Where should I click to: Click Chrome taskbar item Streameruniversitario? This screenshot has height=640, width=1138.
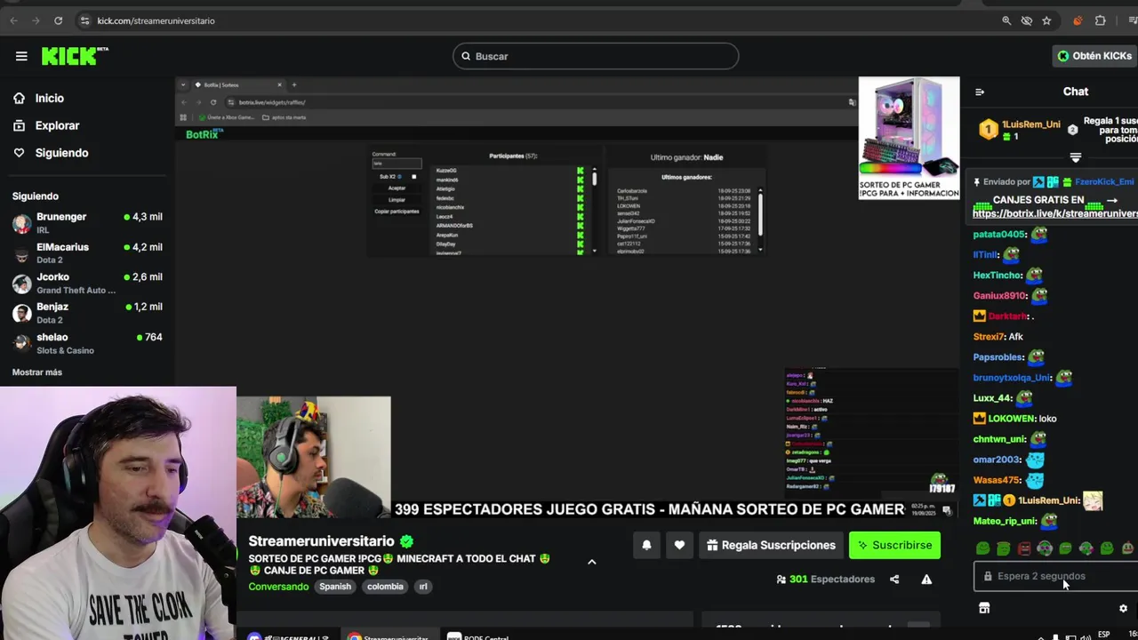[x=388, y=637]
